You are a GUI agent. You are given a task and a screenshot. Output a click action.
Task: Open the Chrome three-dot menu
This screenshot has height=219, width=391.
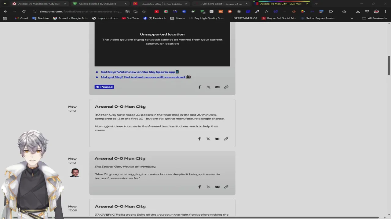[385, 12]
